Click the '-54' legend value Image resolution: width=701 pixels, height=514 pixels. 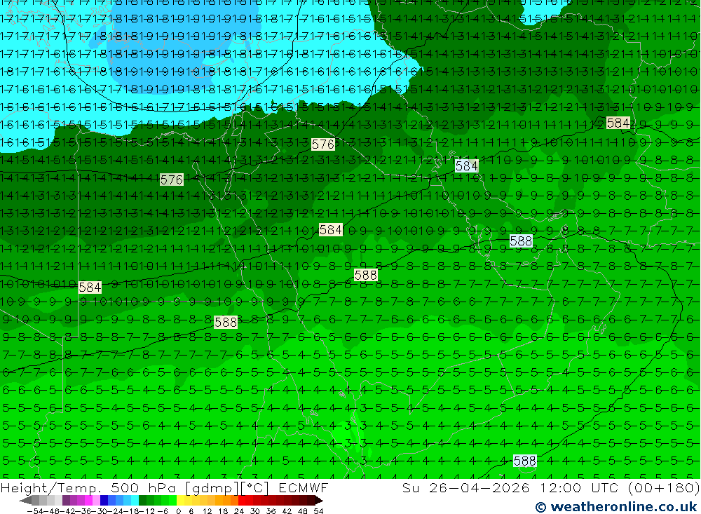[35, 511]
